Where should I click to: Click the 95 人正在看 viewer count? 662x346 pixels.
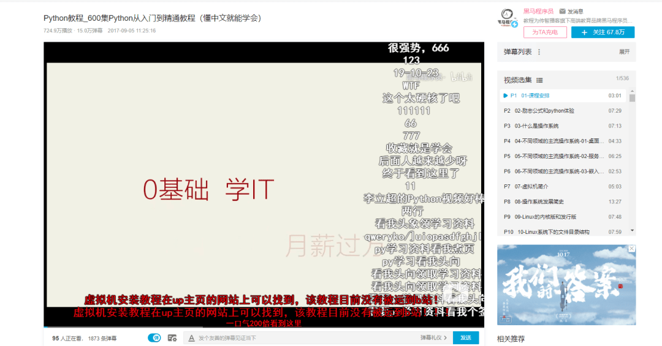click(x=67, y=339)
